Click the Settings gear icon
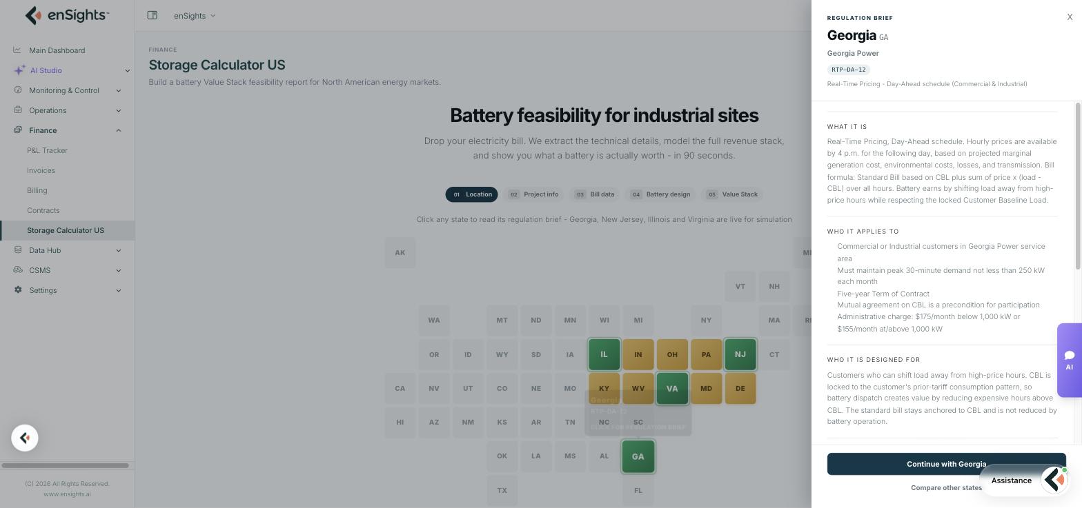Screen dimensions: 1082x508 (x=18, y=289)
